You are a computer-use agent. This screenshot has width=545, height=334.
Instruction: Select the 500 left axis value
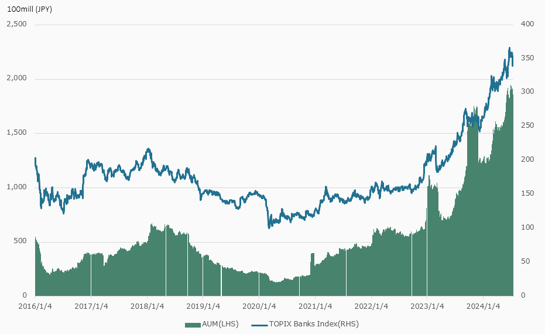(x=21, y=241)
